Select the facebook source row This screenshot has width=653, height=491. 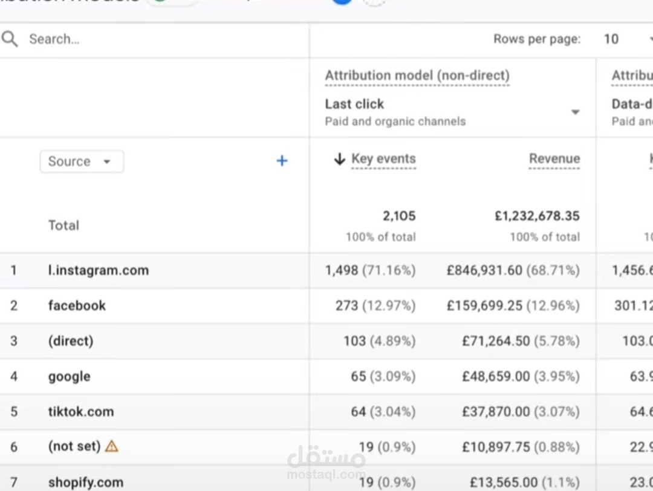pos(77,306)
